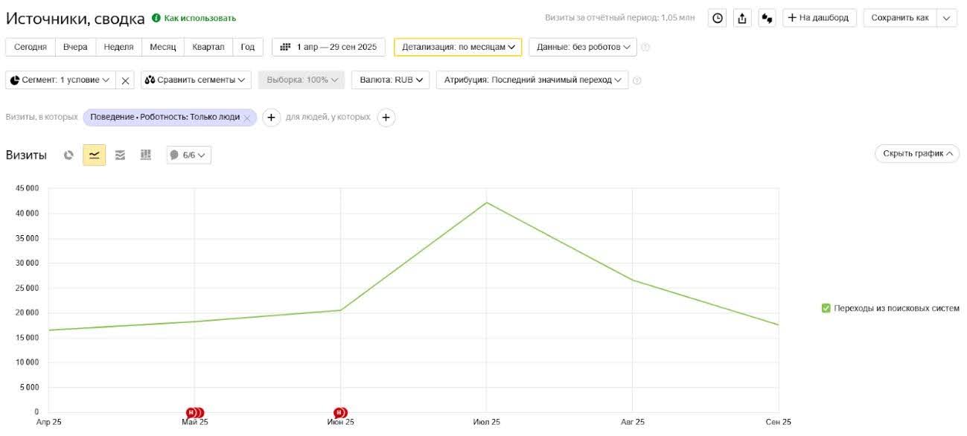This screenshot has width=967, height=436.
Task: Click 'Скрыть график' to hide chart
Action: [916, 154]
